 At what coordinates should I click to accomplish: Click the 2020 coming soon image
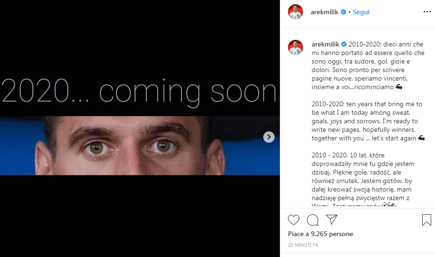pyautogui.click(x=140, y=128)
